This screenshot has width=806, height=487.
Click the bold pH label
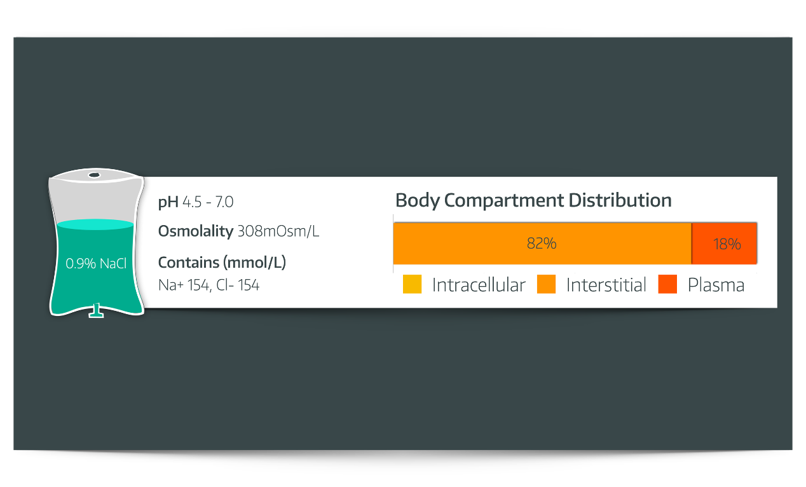click(x=168, y=203)
